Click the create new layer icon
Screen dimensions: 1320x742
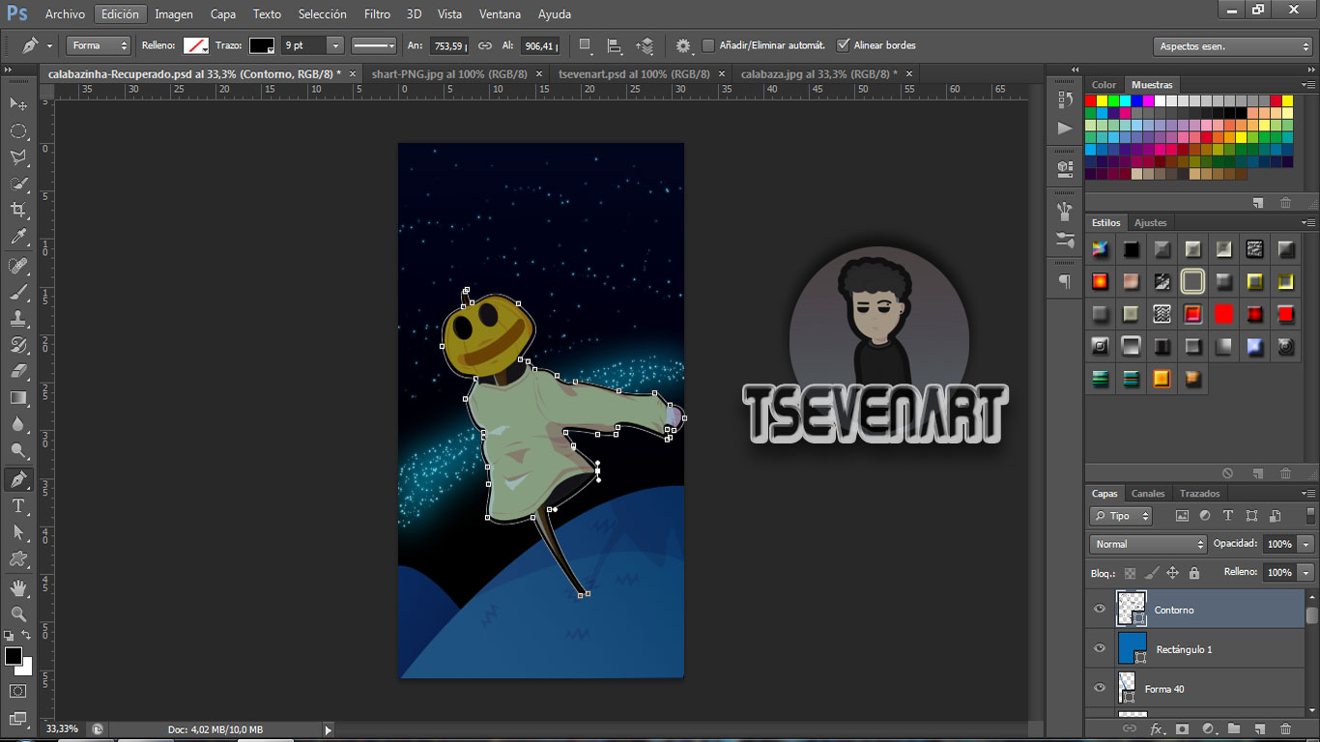(x=1259, y=728)
